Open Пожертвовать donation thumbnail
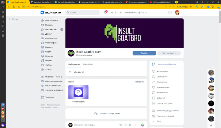 click(x=78, y=92)
